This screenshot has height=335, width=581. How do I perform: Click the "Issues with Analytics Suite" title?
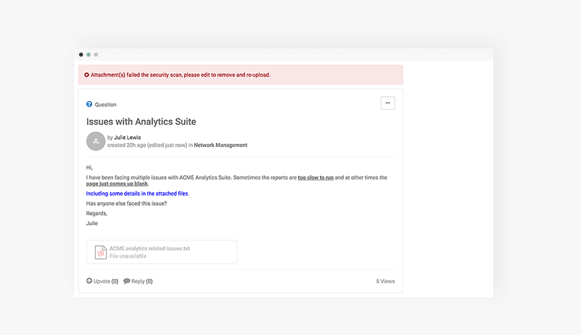point(141,122)
